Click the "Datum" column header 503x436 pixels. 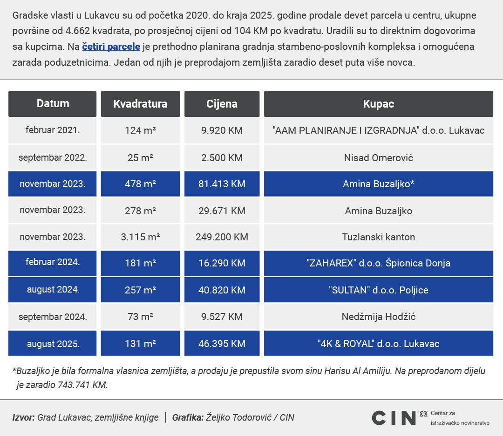pos(53,103)
